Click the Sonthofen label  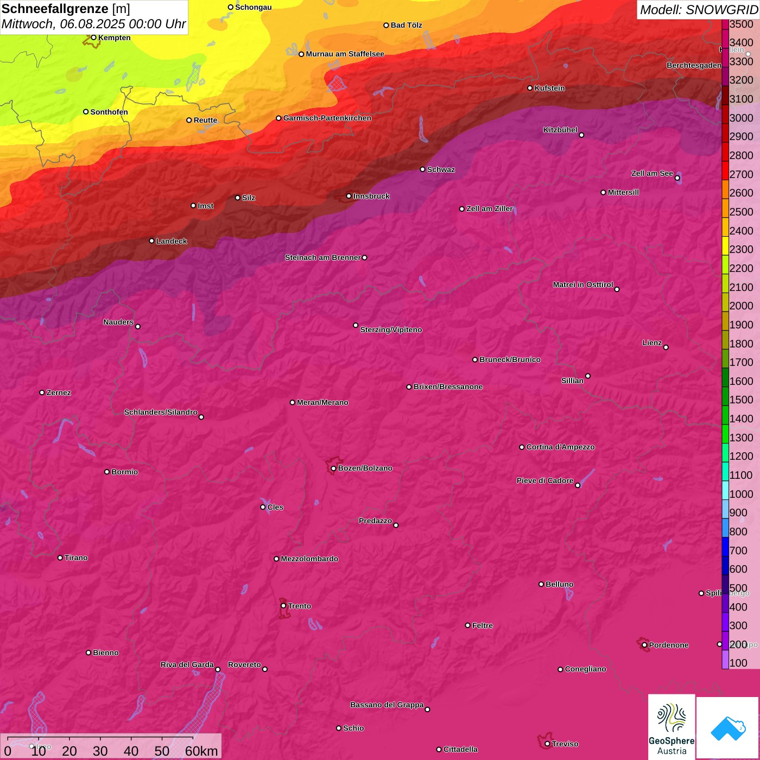point(109,112)
